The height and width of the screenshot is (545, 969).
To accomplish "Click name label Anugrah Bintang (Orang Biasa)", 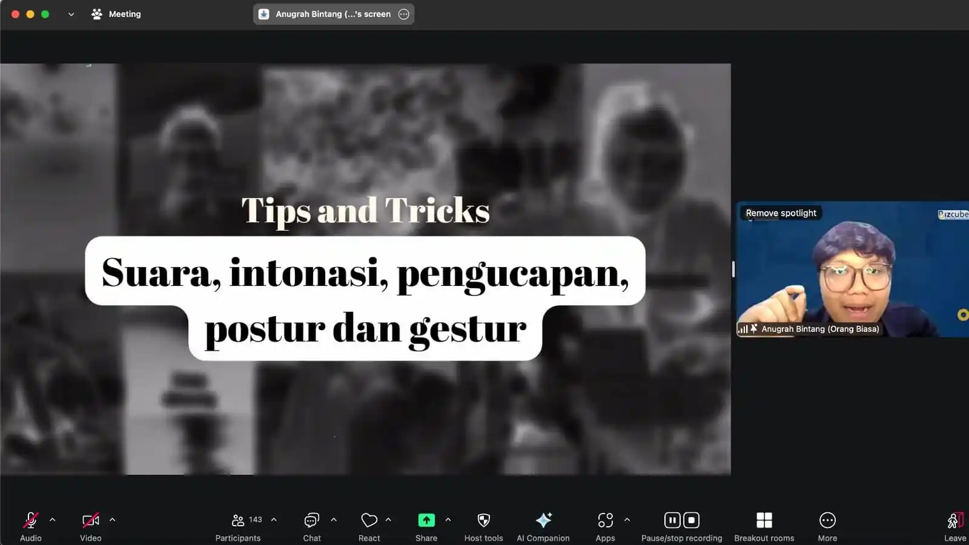I will [820, 329].
